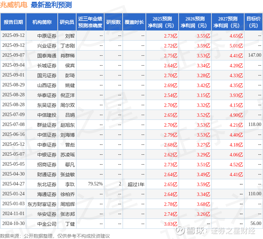Click the date 2025-07-09

click(x=13, y=114)
